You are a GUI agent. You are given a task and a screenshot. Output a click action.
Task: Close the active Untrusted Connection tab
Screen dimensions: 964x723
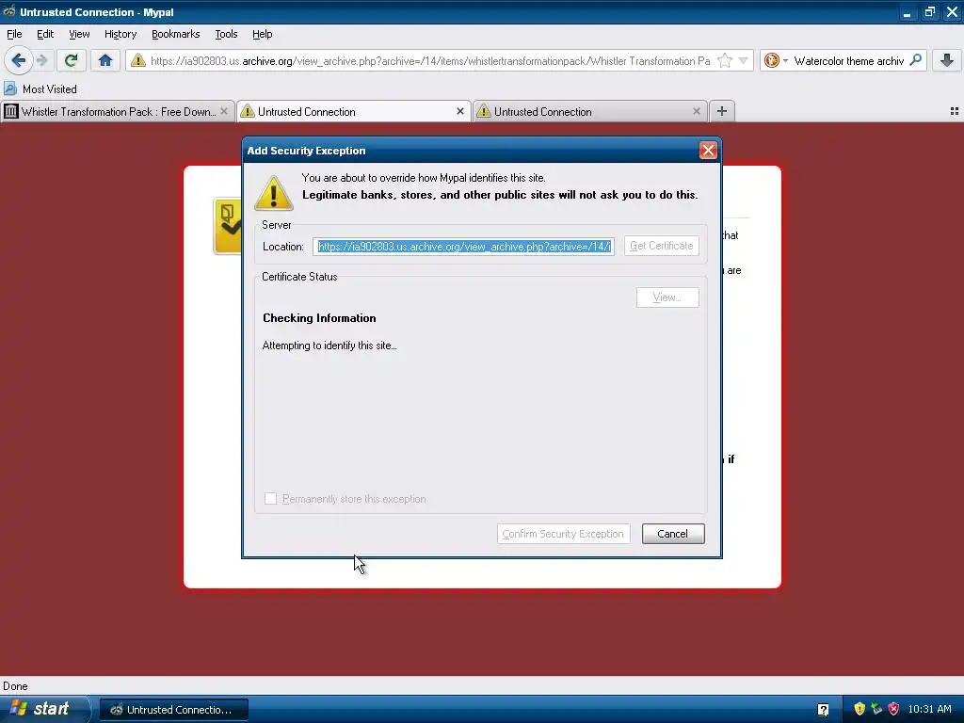[459, 111]
